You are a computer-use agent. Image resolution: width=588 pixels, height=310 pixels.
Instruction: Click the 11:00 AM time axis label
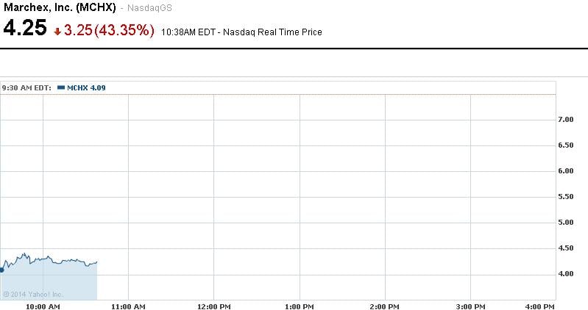click(128, 306)
